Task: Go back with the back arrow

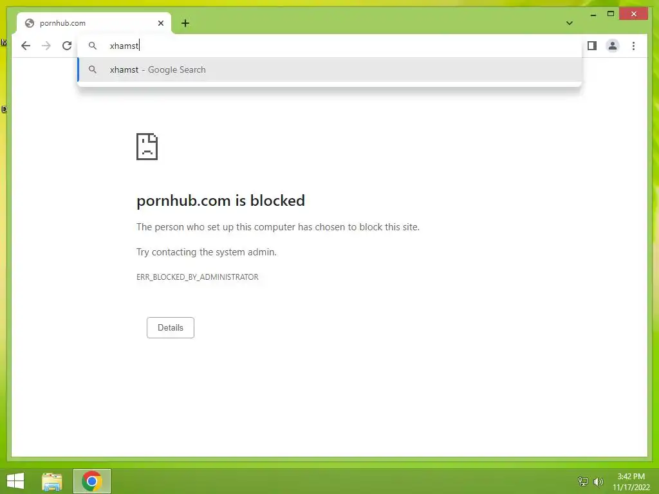Action: 26,46
